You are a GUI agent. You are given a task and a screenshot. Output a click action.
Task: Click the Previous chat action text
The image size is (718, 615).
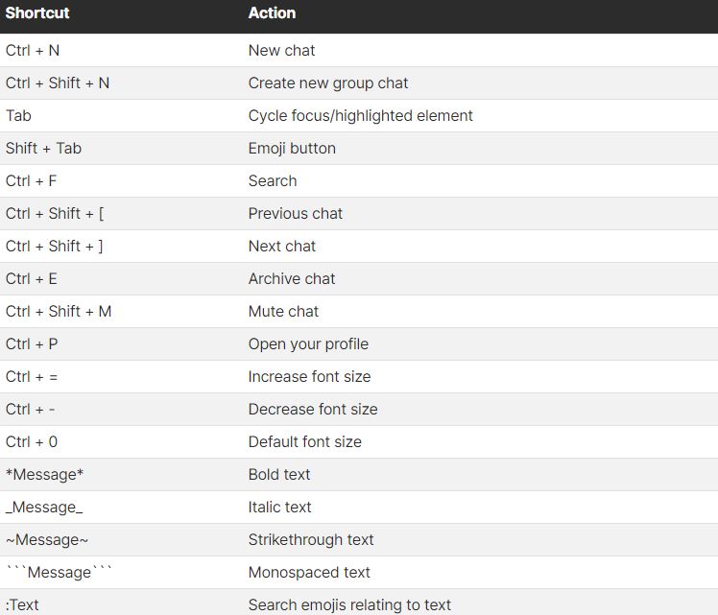point(295,213)
